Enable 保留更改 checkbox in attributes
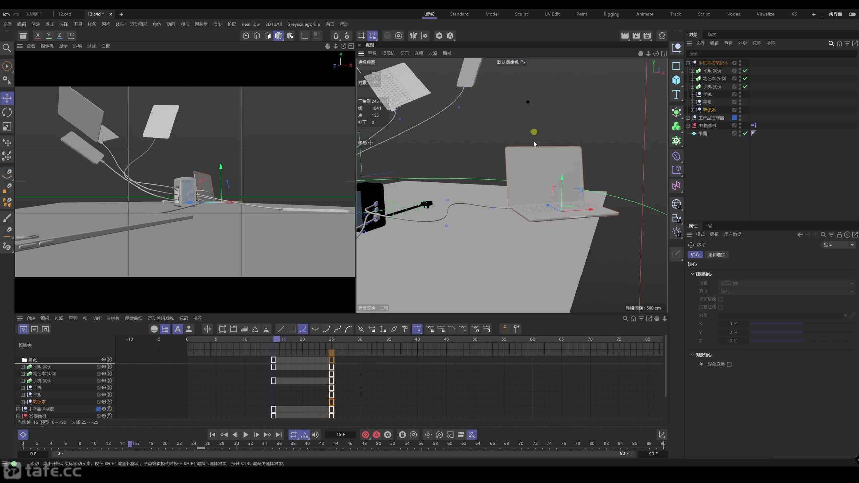859x483 pixels. [721, 299]
